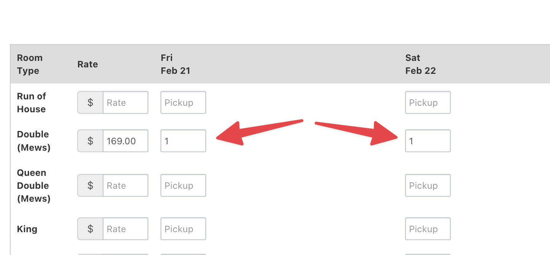Select Queen Double (Mews) Friday Pickup field

coord(183,185)
